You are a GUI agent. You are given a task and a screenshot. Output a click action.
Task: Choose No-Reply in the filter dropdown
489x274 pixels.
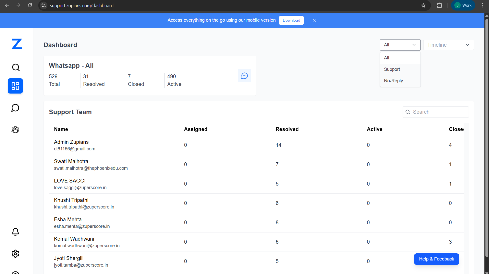tap(393, 81)
